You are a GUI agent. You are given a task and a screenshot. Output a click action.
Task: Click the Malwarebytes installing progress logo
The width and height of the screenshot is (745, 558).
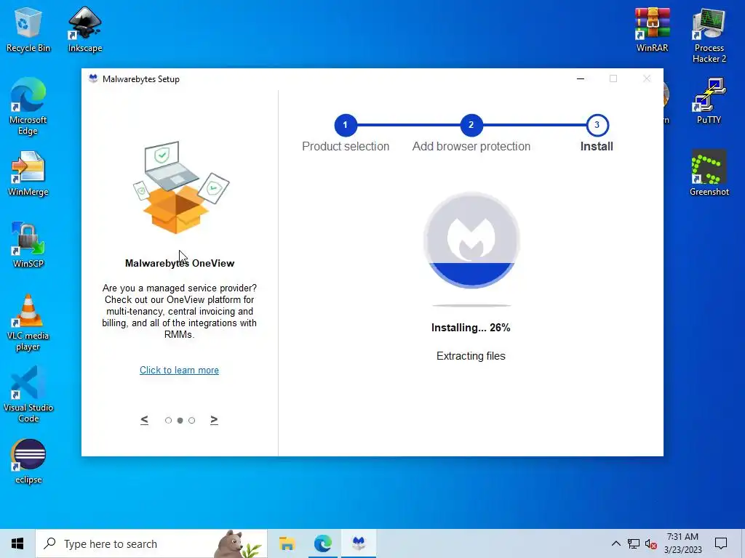pyautogui.click(x=471, y=240)
